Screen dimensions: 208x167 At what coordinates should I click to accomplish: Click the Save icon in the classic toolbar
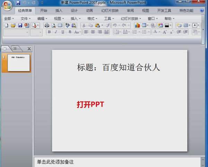click(20, 25)
